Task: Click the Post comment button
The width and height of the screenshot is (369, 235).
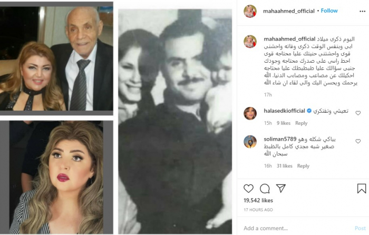Action: pyautogui.click(x=360, y=228)
